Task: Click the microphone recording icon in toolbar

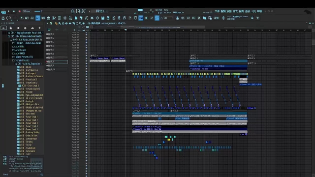Action: point(119,18)
